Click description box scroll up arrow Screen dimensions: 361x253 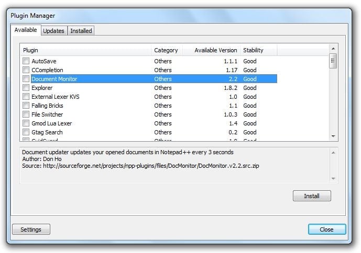(333, 153)
